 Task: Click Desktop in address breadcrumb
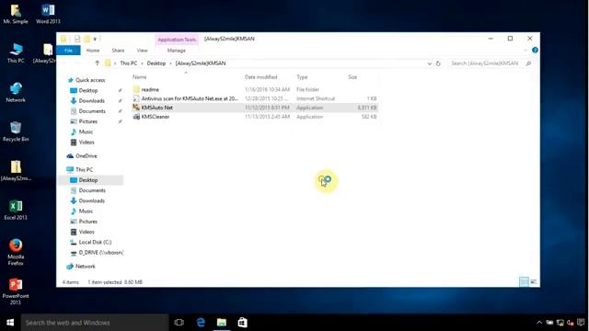pos(156,63)
